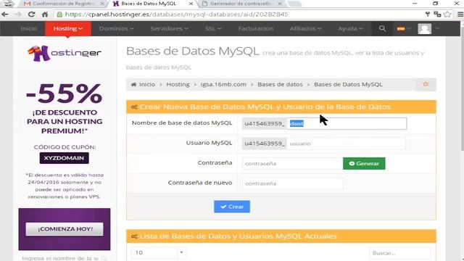Image resolution: width=464 pixels, height=261 pixels.
Task: Expand Afiliados dropdown menu
Action: coord(305,29)
